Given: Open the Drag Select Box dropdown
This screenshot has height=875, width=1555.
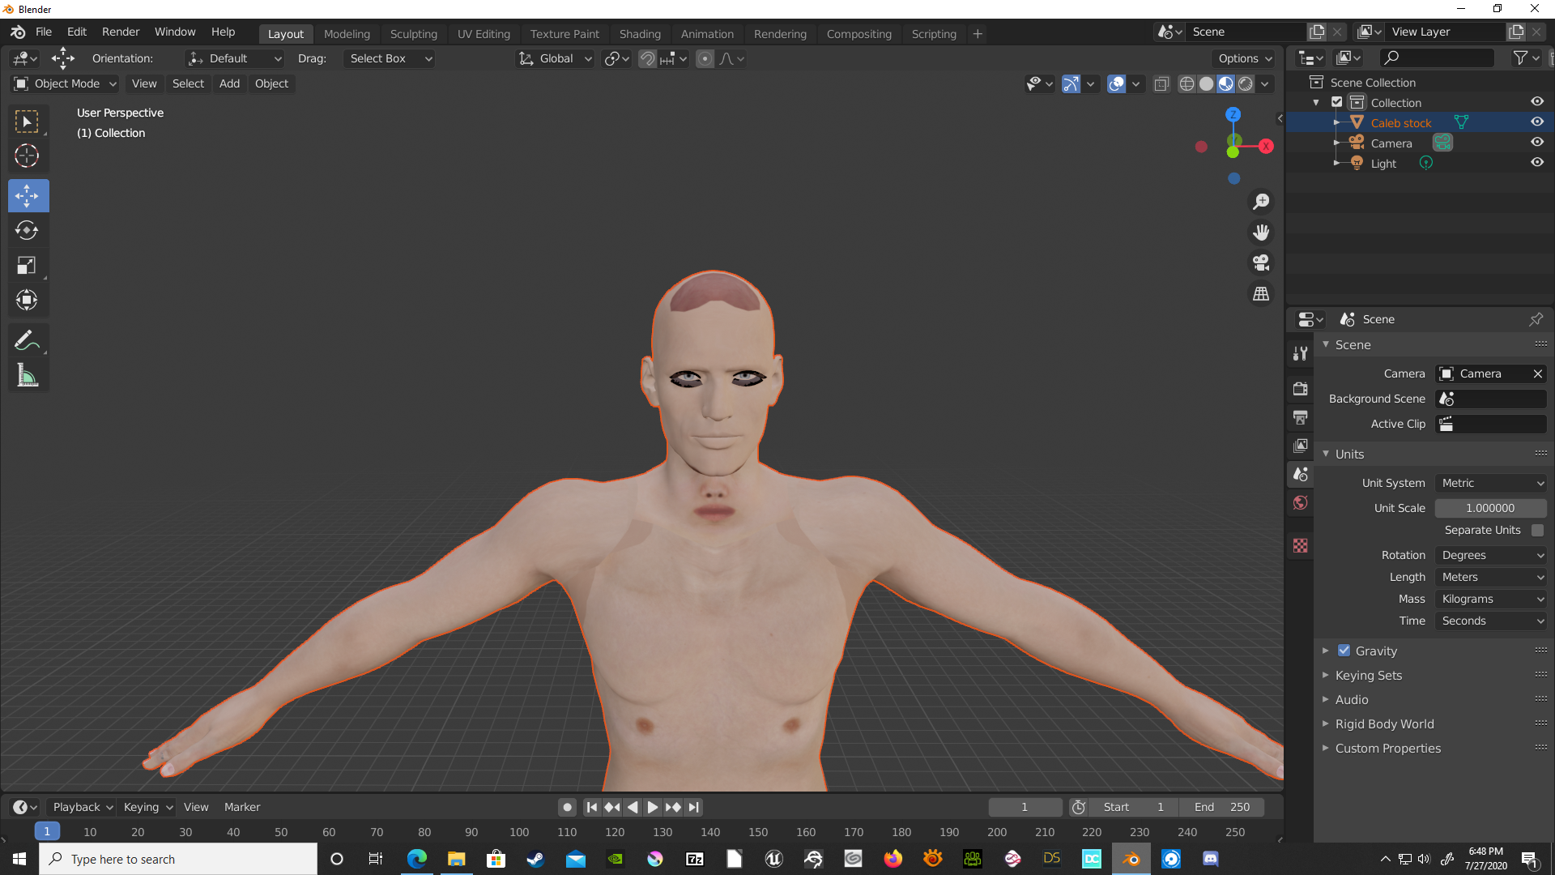Looking at the screenshot, I should pyautogui.click(x=389, y=58).
